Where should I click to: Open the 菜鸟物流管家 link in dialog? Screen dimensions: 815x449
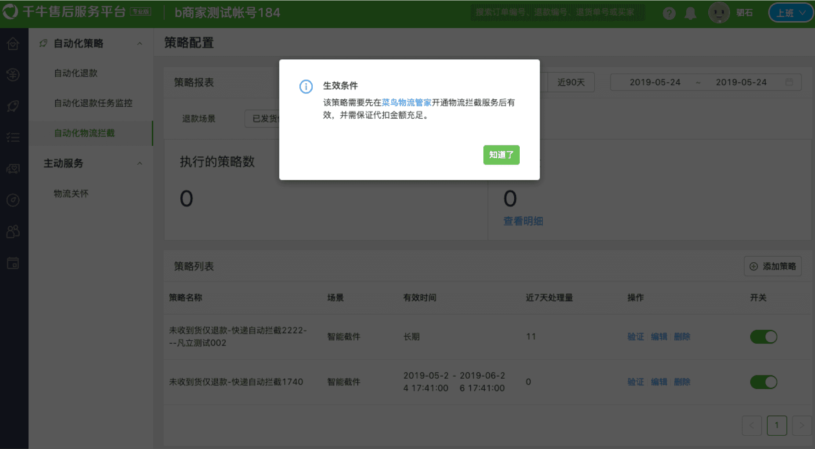406,103
